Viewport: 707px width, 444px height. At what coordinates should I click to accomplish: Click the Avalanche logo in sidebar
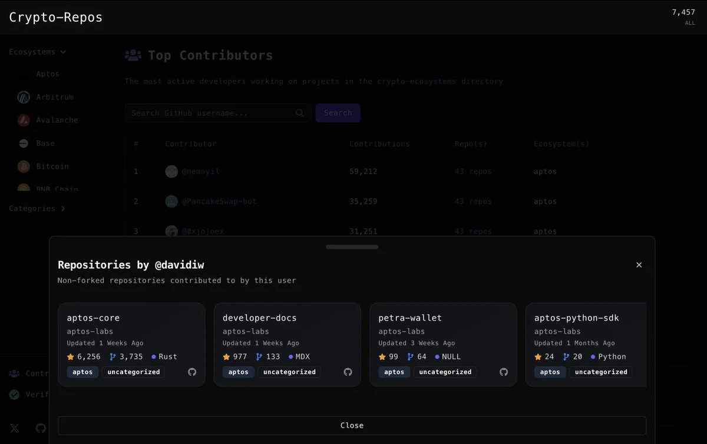(x=24, y=120)
